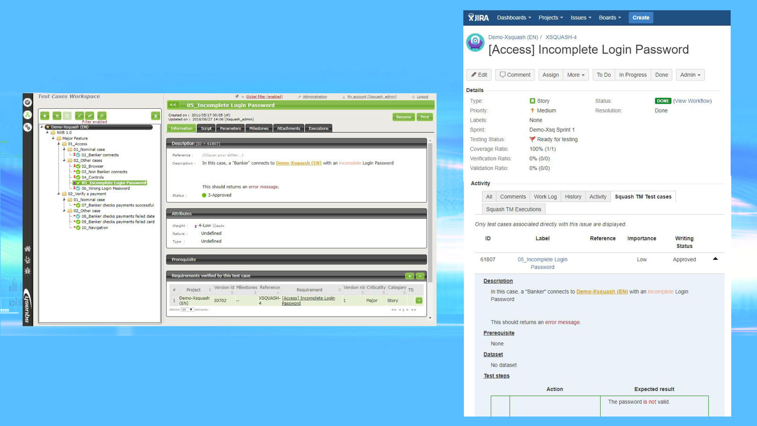Open the Issues dropdown in JIRA
The image size is (757, 426).
pyautogui.click(x=581, y=18)
